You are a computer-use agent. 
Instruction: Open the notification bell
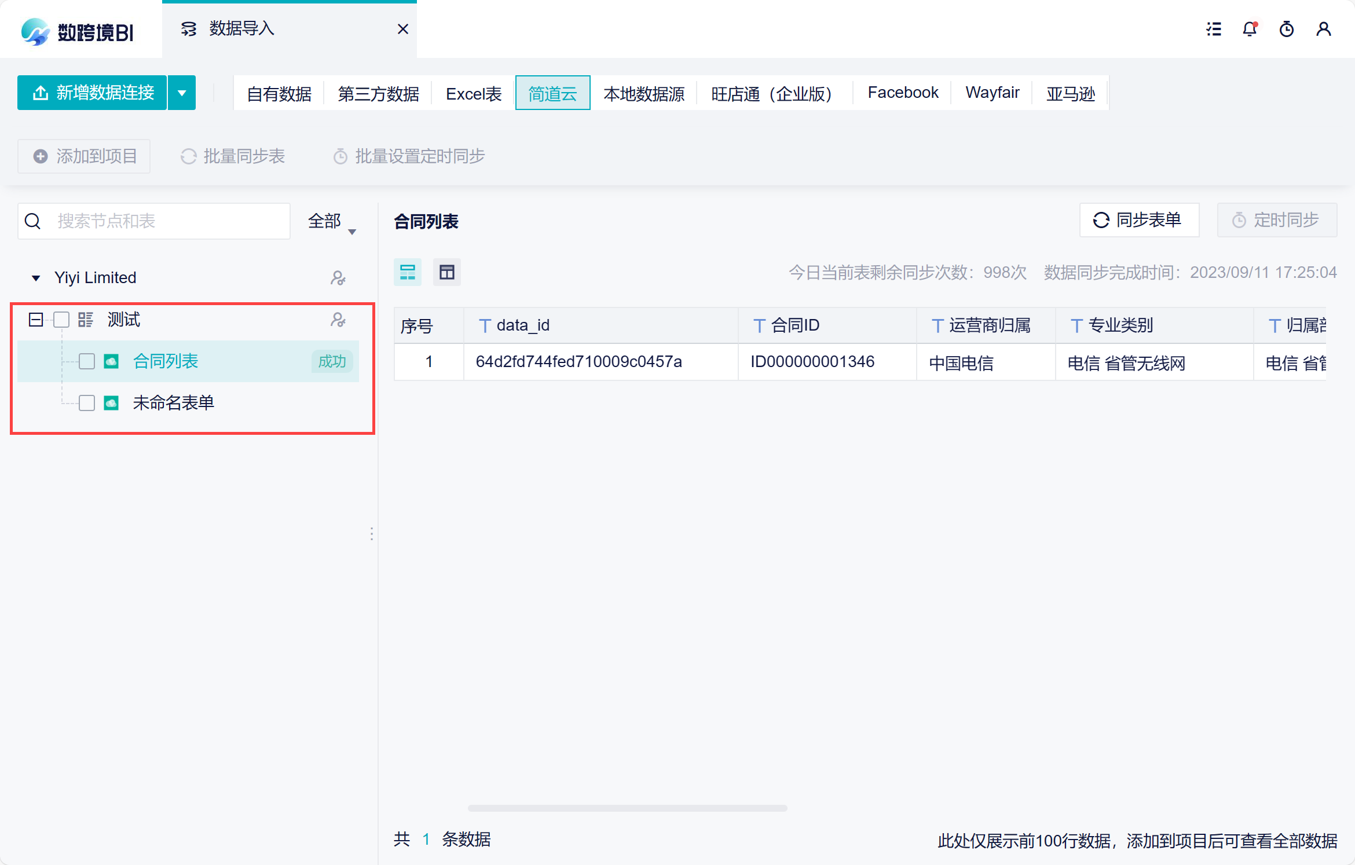click(1250, 29)
